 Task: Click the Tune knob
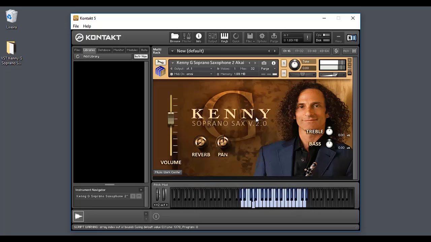tap(294, 65)
